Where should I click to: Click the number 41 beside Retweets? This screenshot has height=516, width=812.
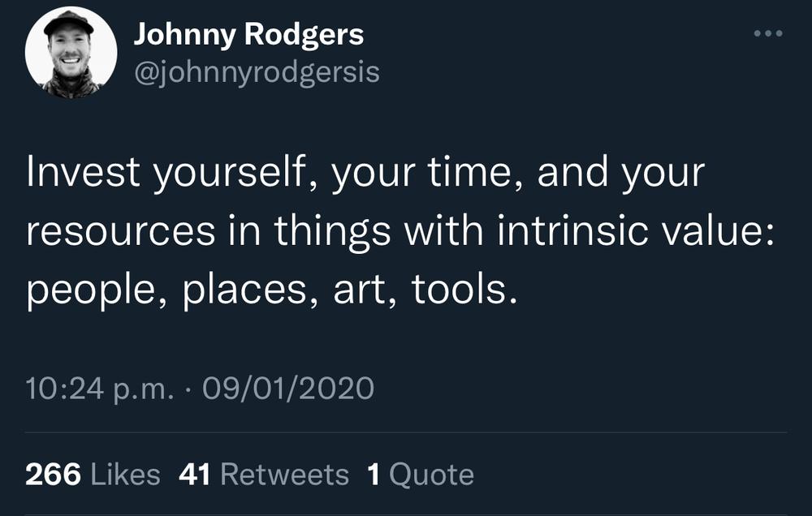[194, 475]
